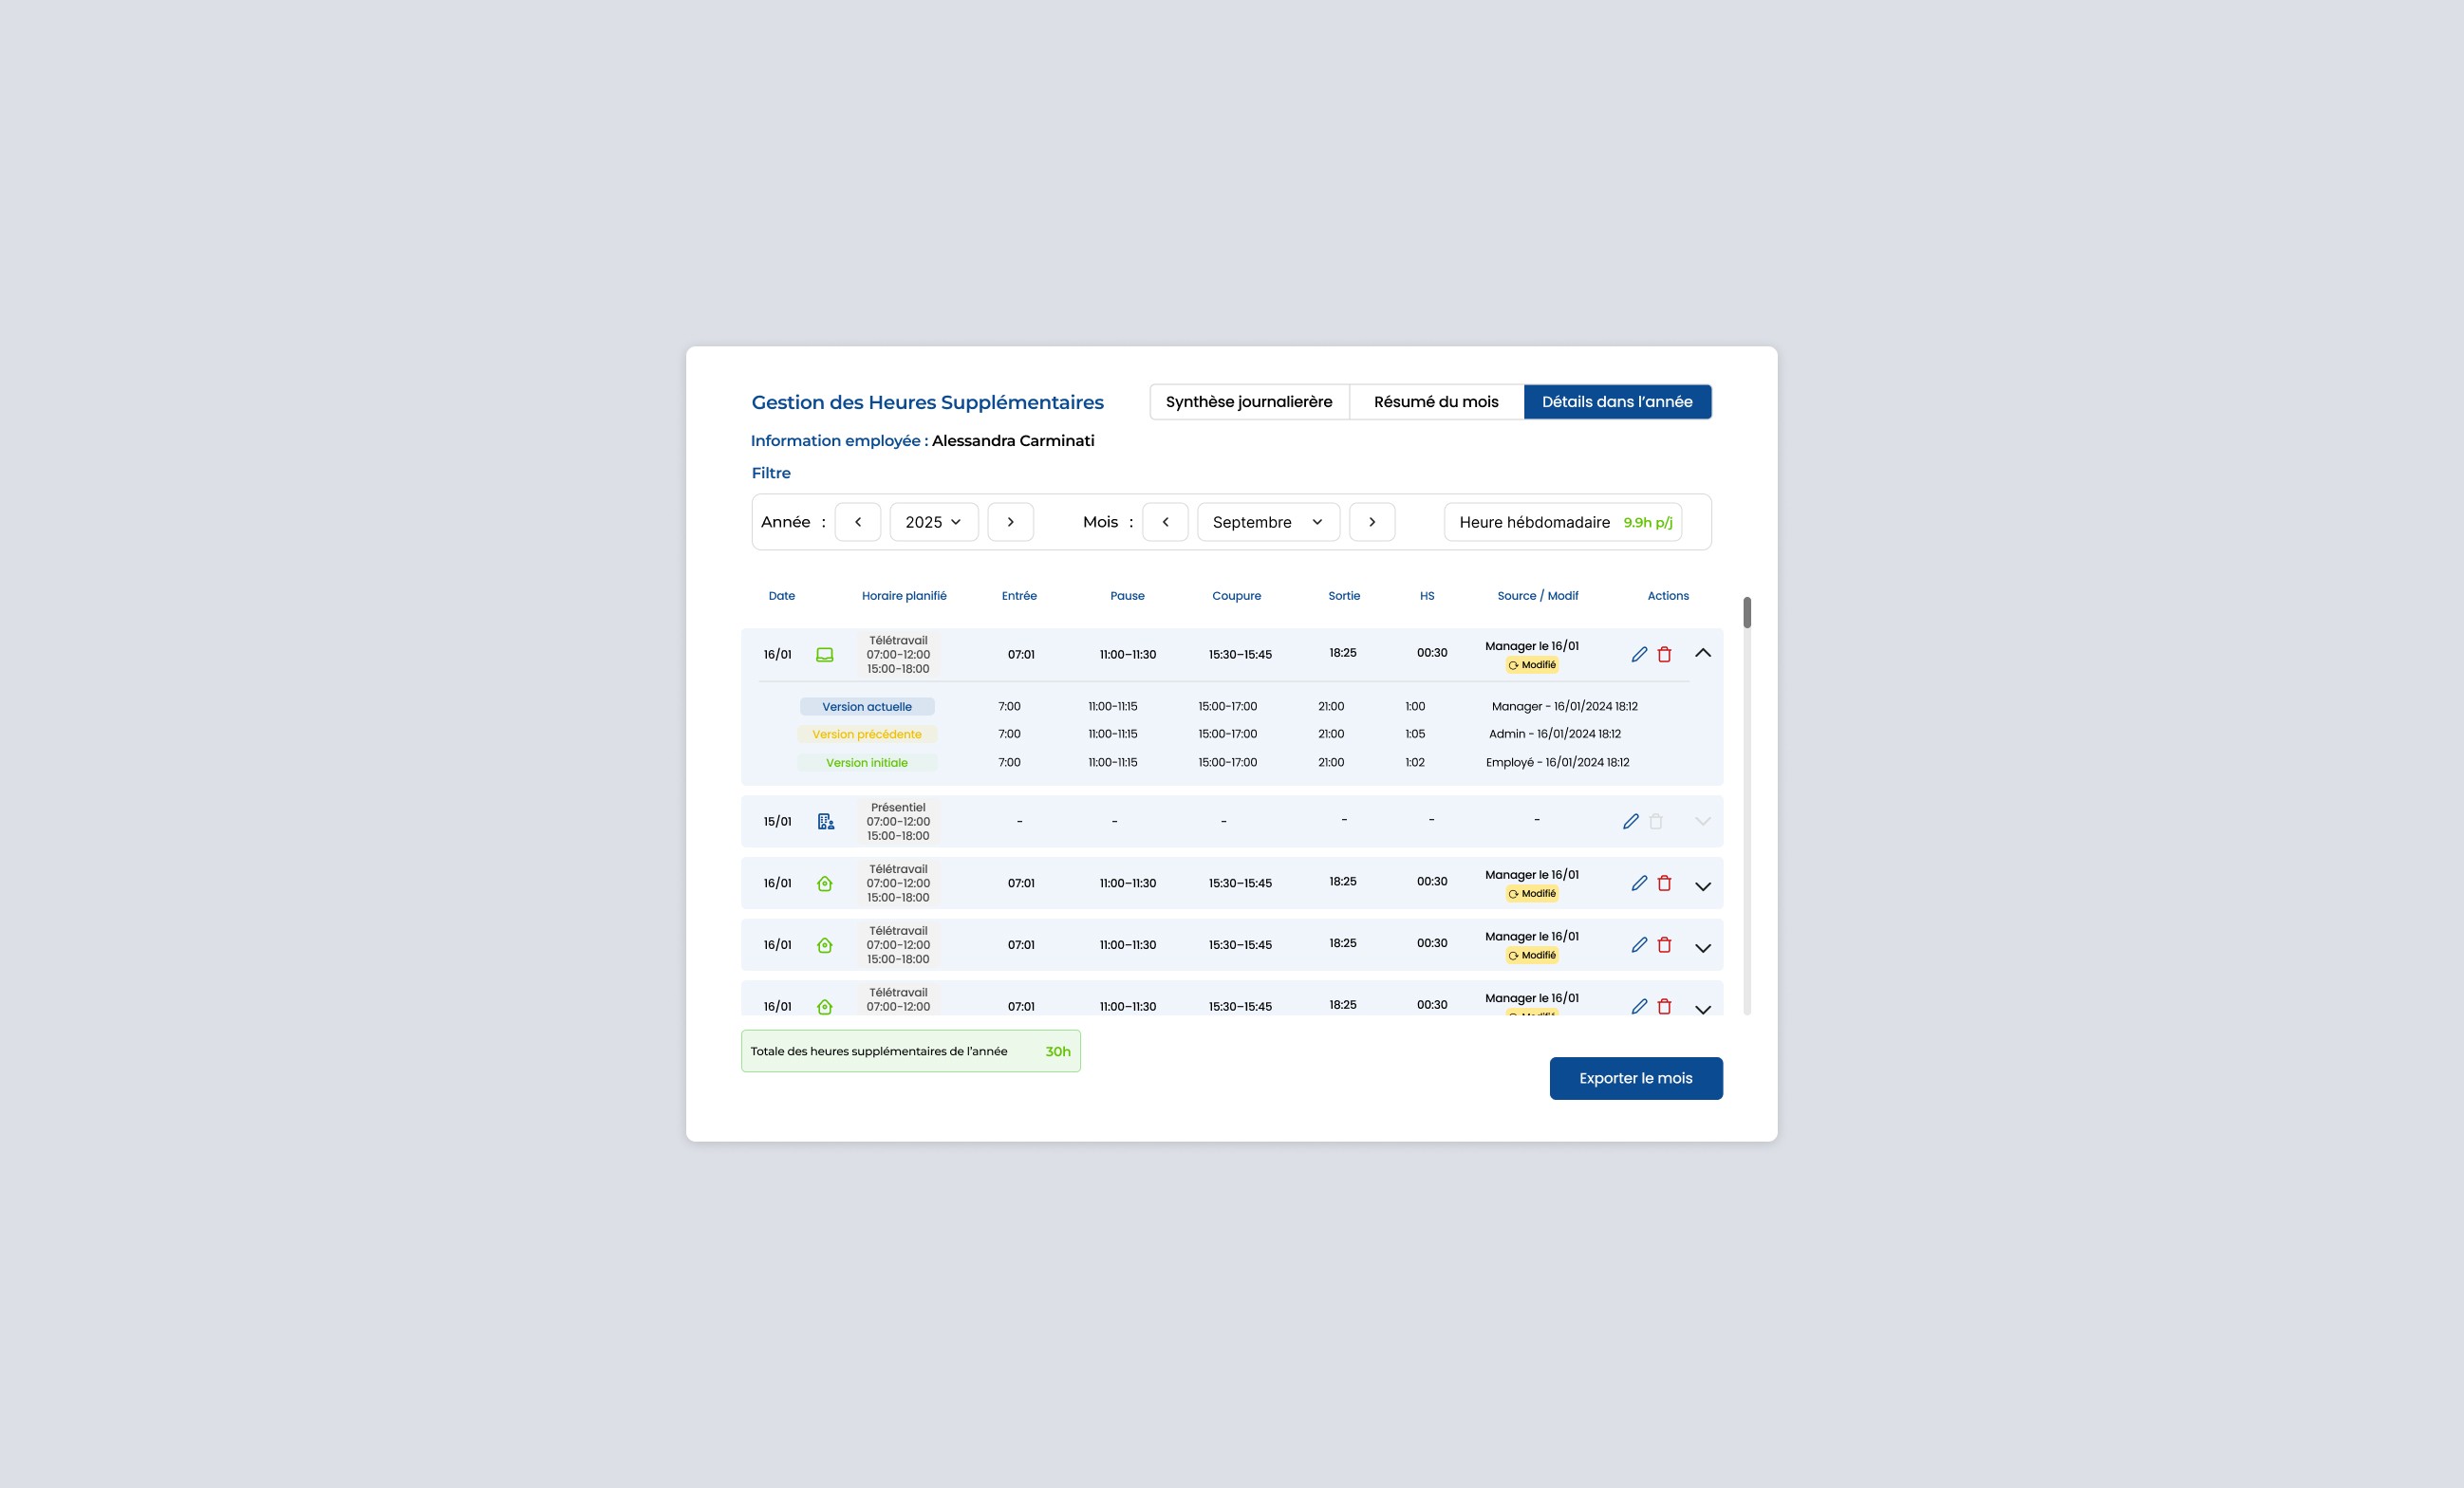Image resolution: width=2464 pixels, height=1488 pixels.
Task: Edit the 15/01 Présentiel row with the pencil icon
Action: tap(1630, 821)
